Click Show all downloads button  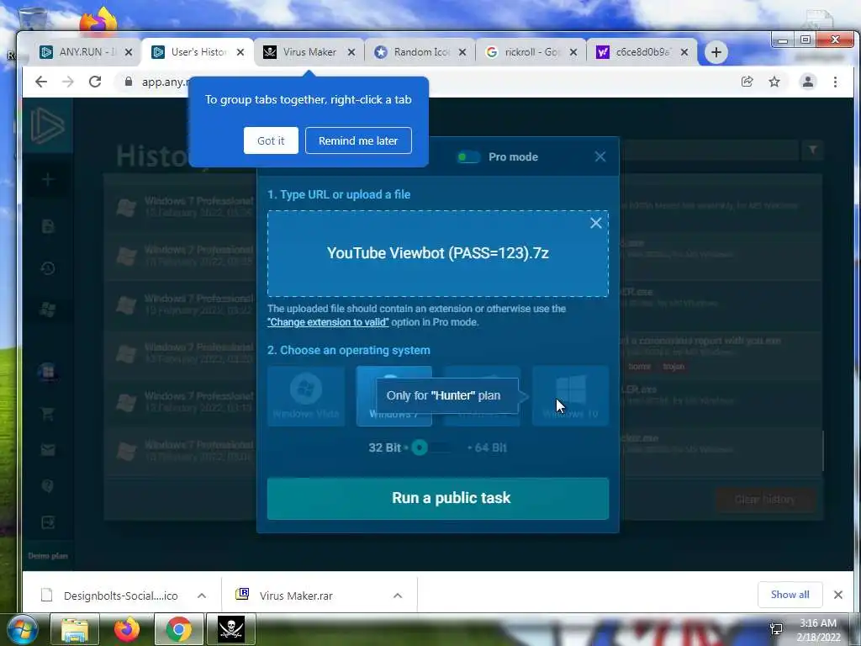point(790,595)
